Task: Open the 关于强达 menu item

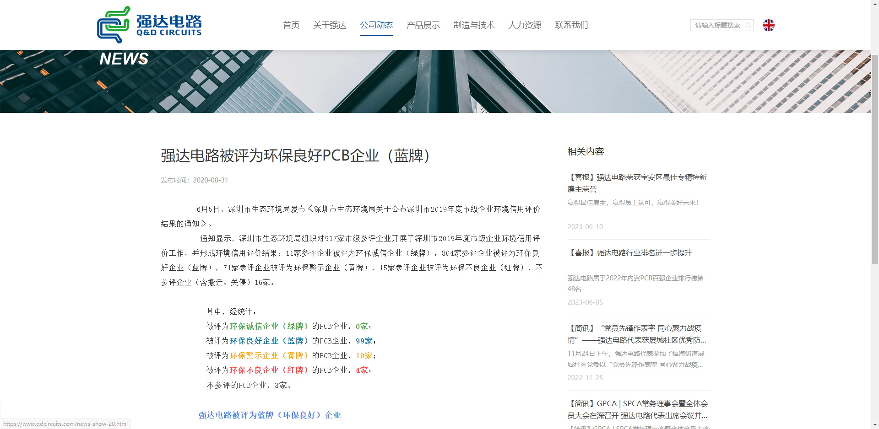Action: pos(330,25)
